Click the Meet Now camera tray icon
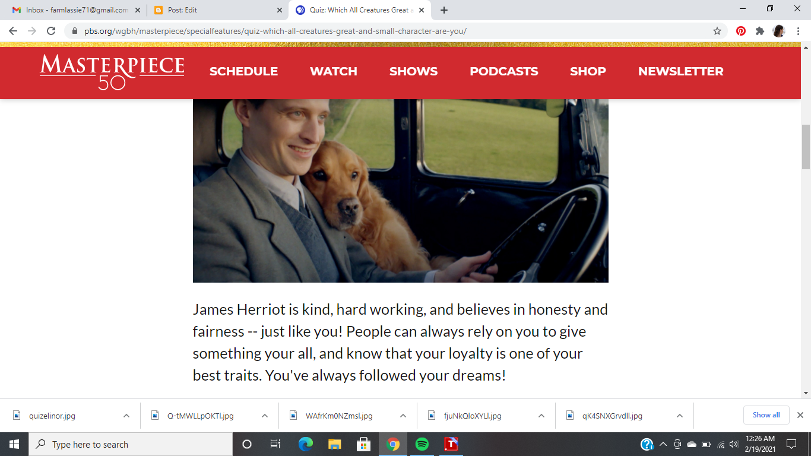 (x=677, y=444)
